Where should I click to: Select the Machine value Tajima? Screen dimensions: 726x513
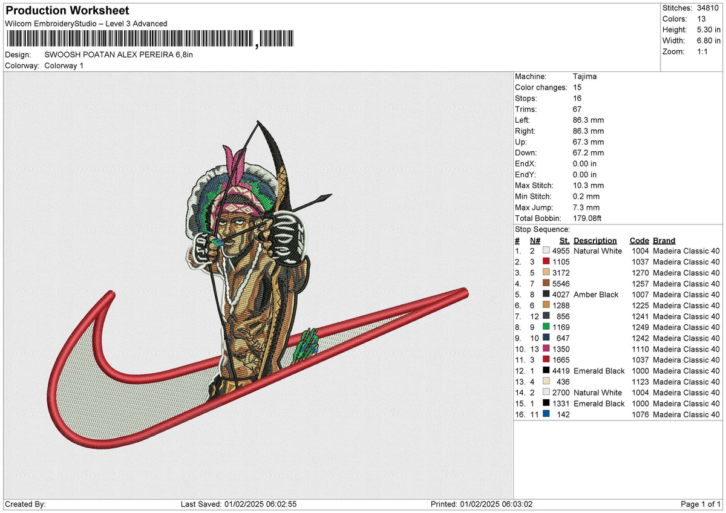pos(585,76)
